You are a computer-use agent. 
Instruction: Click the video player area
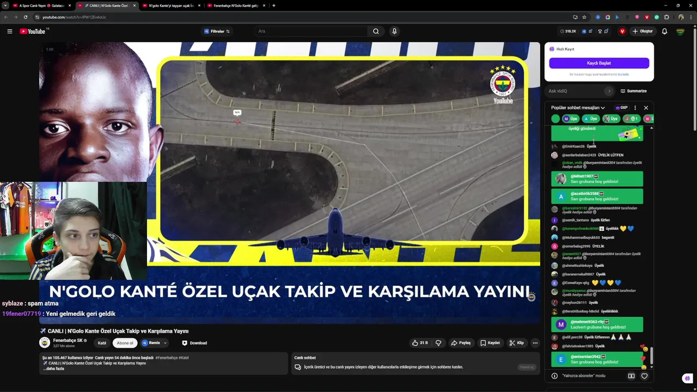(289, 182)
